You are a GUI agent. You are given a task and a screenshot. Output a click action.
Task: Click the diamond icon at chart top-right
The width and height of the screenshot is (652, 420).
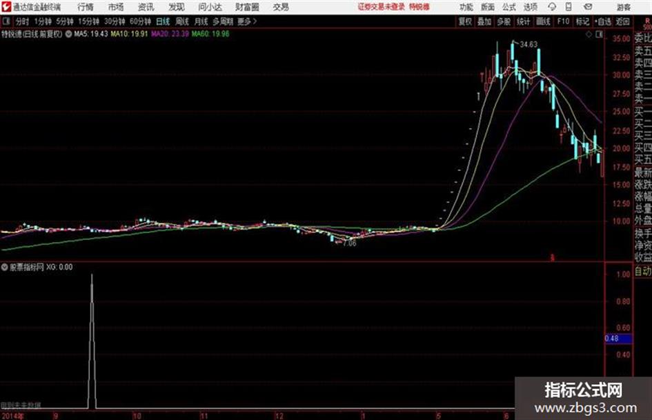click(x=589, y=35)
